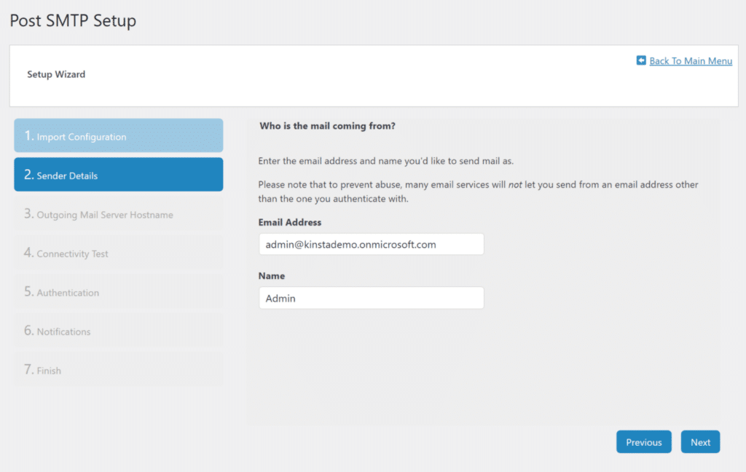Place cursor in the field showing admin@kinstademo.onmicrosoft.com
The image size is (746, 472).
[371, 244]
